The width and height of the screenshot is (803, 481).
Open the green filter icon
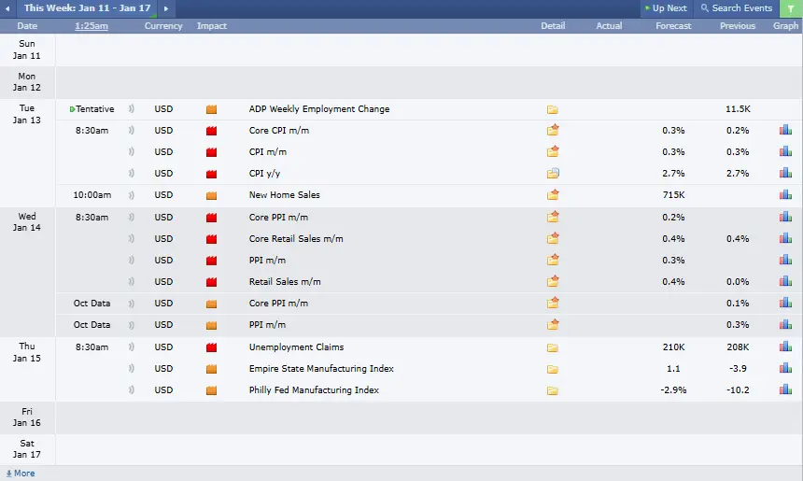point(791,8)
